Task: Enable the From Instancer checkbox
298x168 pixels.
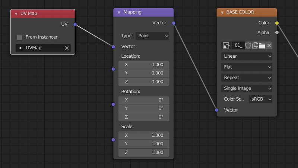Action: click(19, 37)
